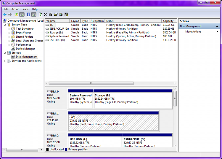Viewport: 222px width, 159px height.
Task: Sort by the Volume column header
Action: point(57,21)
